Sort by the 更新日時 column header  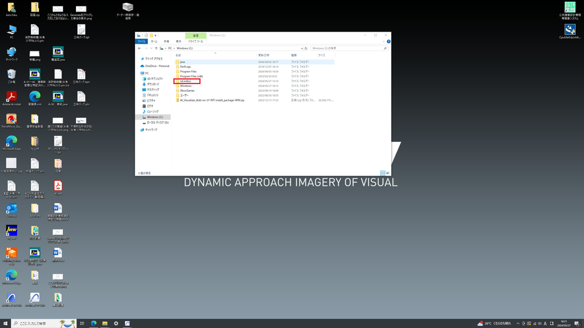coord(264,55)
